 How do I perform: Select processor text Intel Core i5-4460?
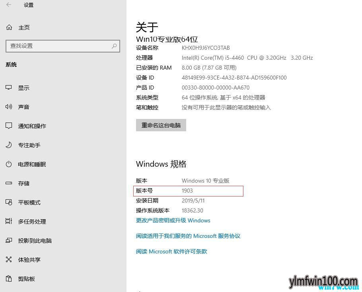pyautogui.click(x=247, y=58)
